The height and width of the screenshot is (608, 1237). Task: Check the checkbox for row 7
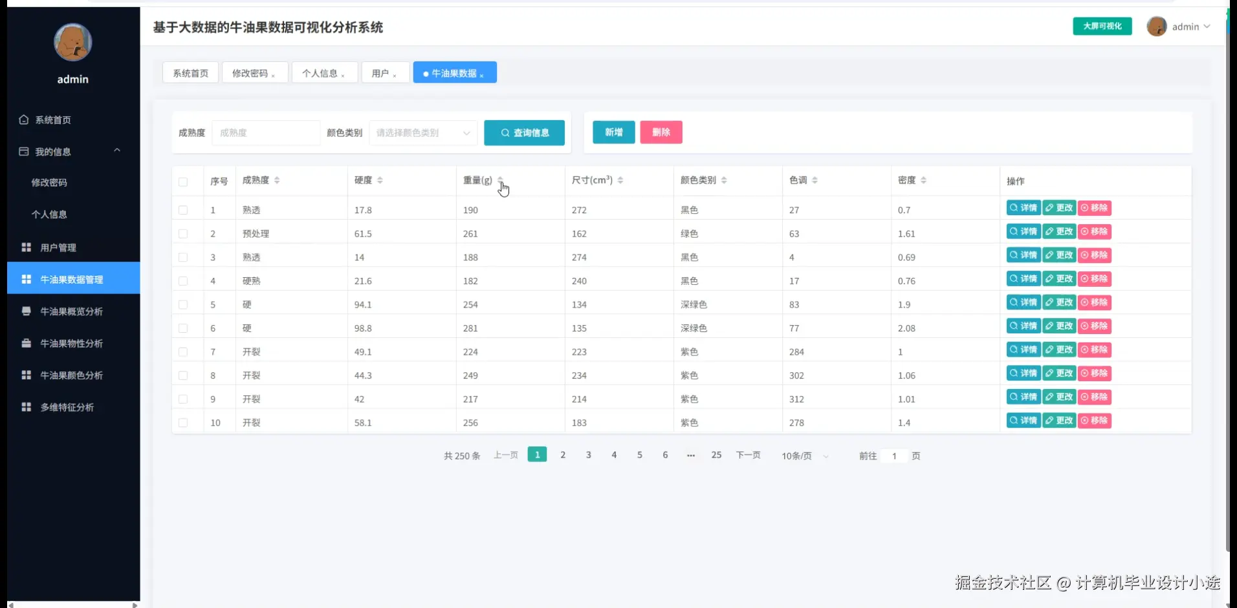pyautogui.click(x=184, y=351)
